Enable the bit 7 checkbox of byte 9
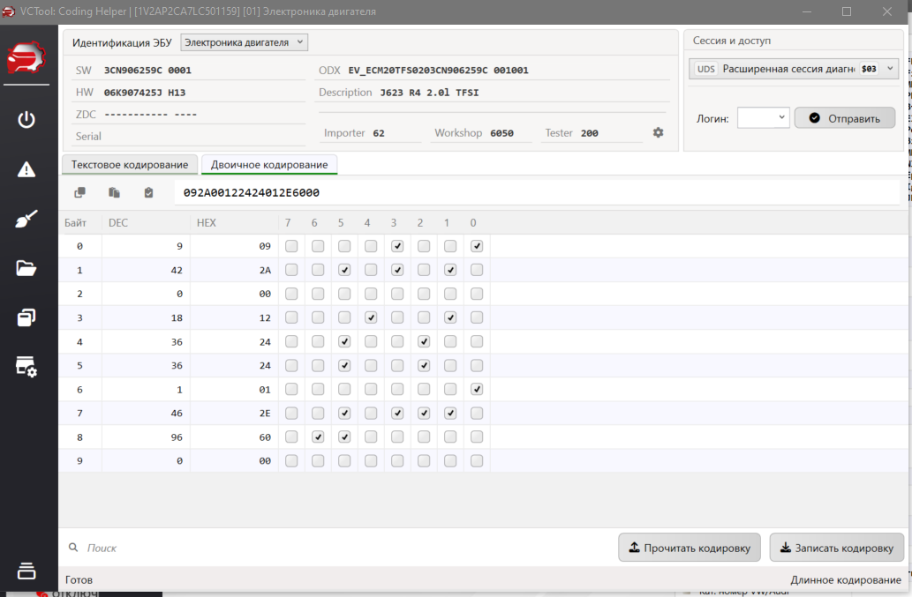The height and width of the screenshot is (597, 912). tap(291, 460)
